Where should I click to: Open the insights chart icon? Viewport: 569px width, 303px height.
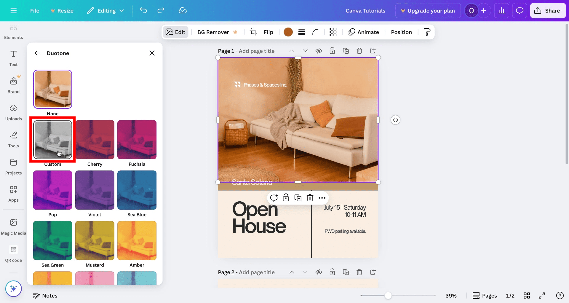pos(501,11)
